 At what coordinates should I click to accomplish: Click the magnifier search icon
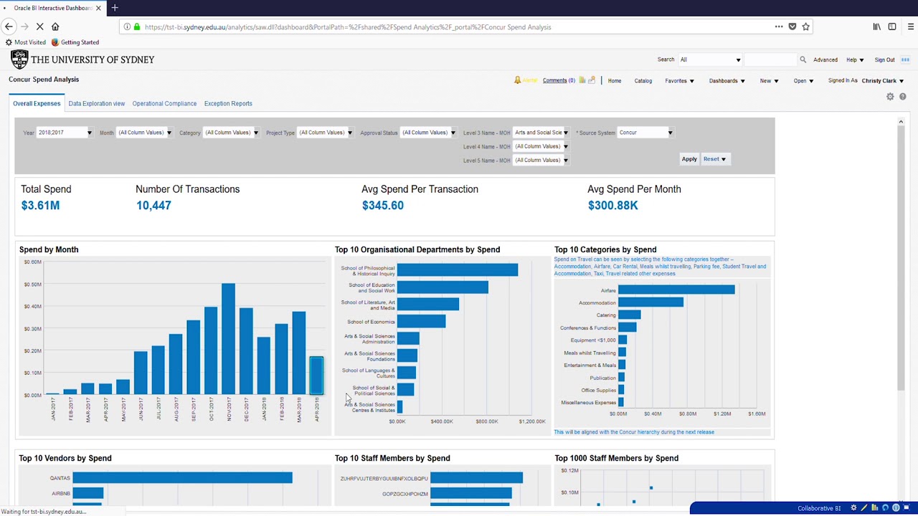tap(803, 59)
